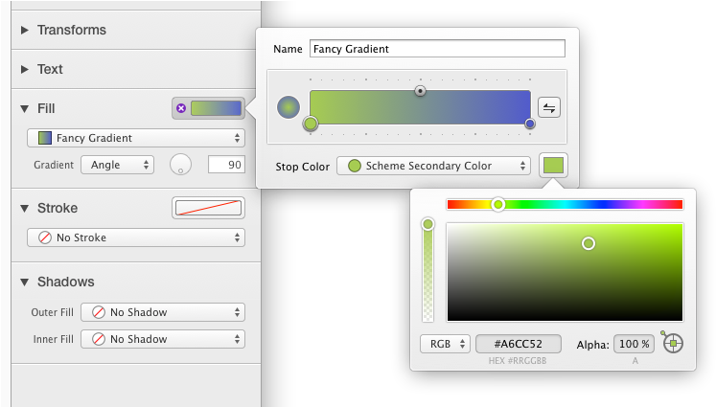Remove the fill using purple x icon
716x407 pixels.
point(181,108)
